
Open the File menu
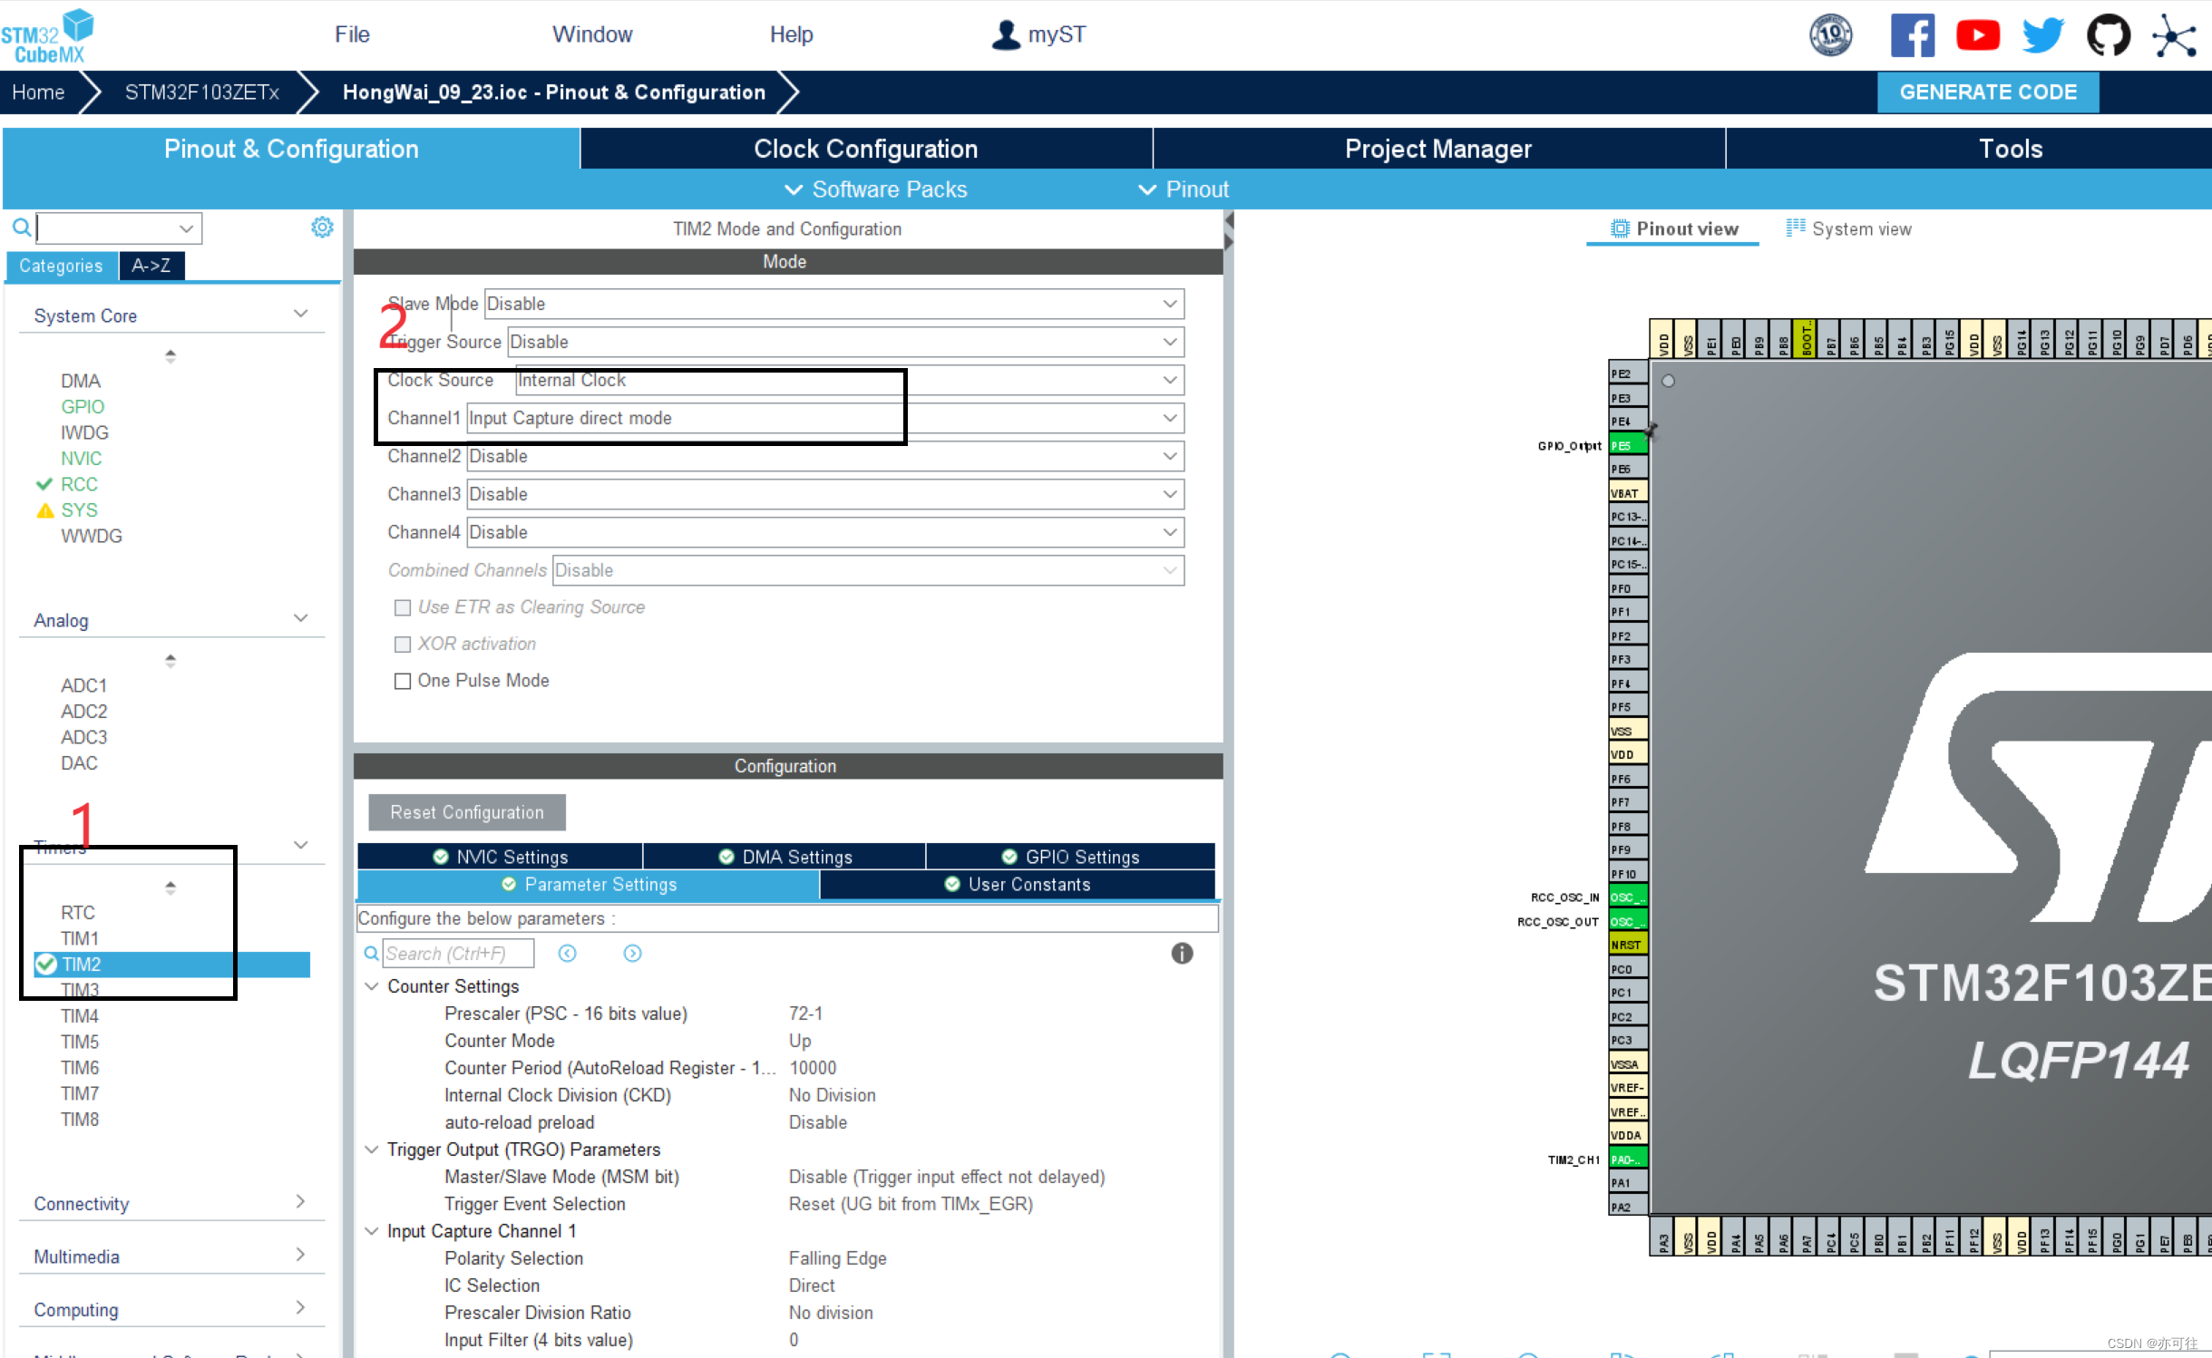(x=352, y=34)
